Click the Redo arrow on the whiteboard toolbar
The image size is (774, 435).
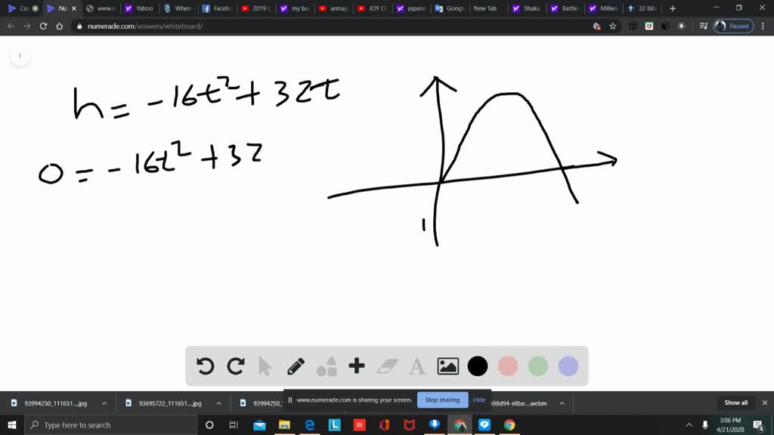click(235, 366)
